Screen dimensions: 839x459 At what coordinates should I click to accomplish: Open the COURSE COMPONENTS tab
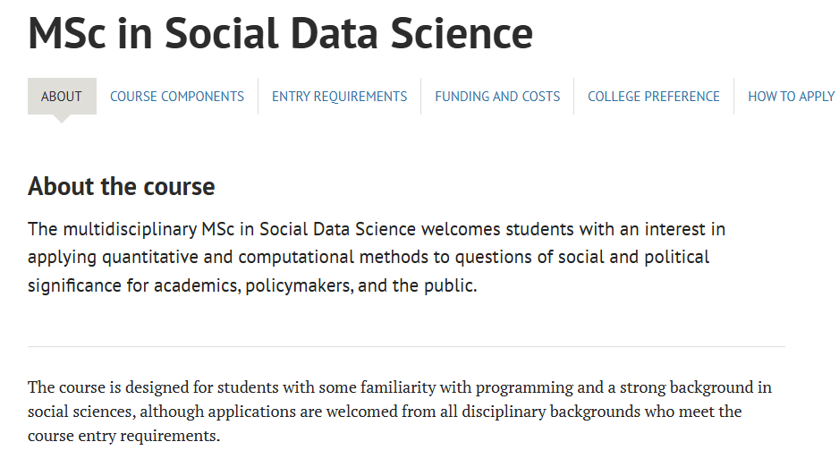(x=177, y=97)
